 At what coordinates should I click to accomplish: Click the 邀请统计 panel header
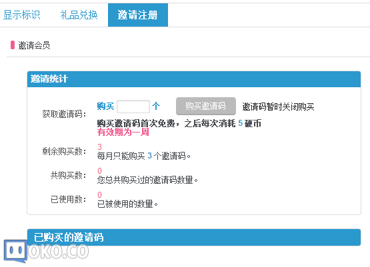[x=194, y=79]
